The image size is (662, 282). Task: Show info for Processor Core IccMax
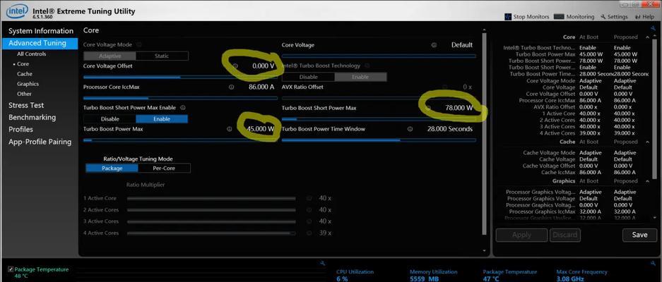coord(231,87)
